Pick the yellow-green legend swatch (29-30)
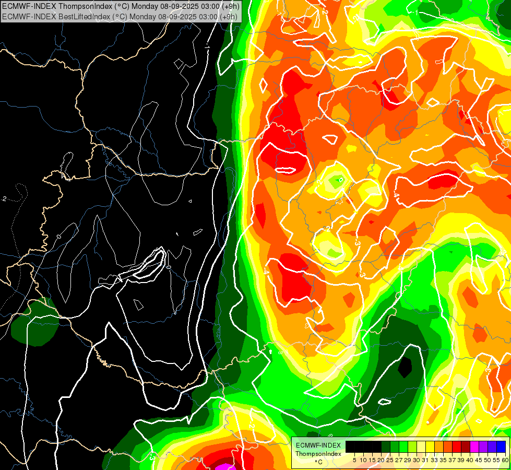The height and width of the screenshot is (470, 511). pyautogui.click(x=412, y=446)
